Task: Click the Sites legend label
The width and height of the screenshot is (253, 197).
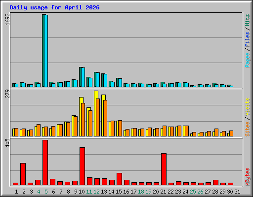Action: (248, 129)
